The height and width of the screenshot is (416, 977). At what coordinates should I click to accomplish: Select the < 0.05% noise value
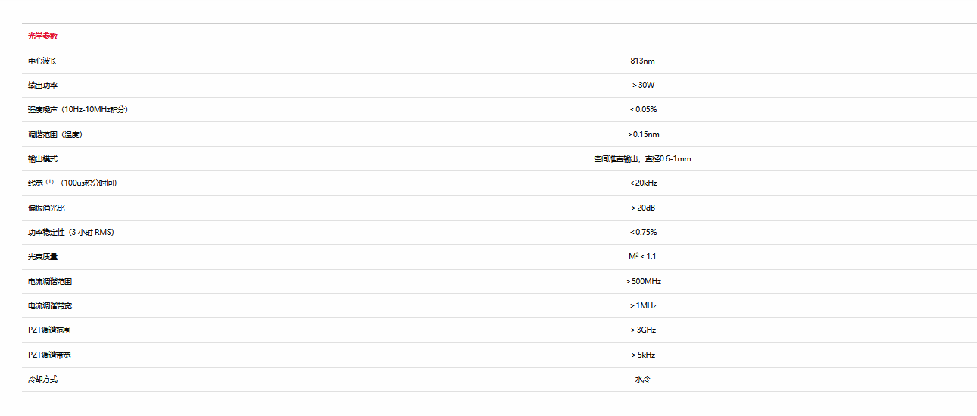[x=643, y=110]
